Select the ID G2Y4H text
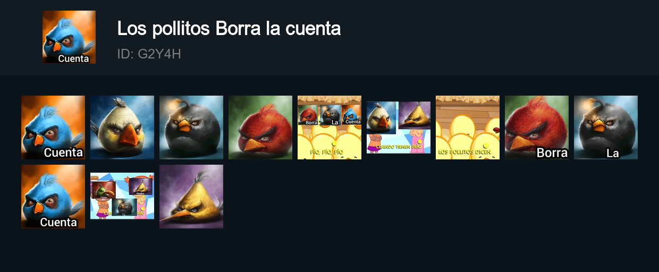659x272 pixels. [x=149, y=54]
